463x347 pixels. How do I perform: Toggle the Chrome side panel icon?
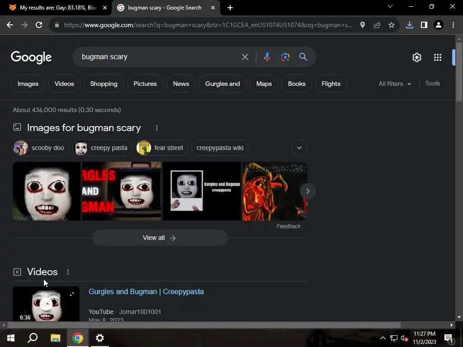point(424,25)
